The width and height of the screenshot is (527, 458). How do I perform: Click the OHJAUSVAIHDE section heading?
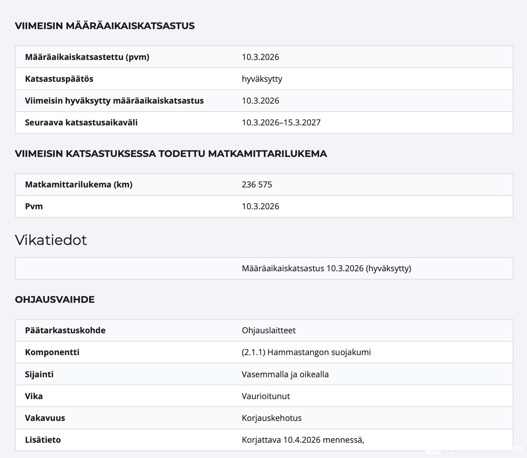point(55,300)
